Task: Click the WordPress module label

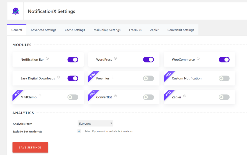Action: click(x=104, y=60)
